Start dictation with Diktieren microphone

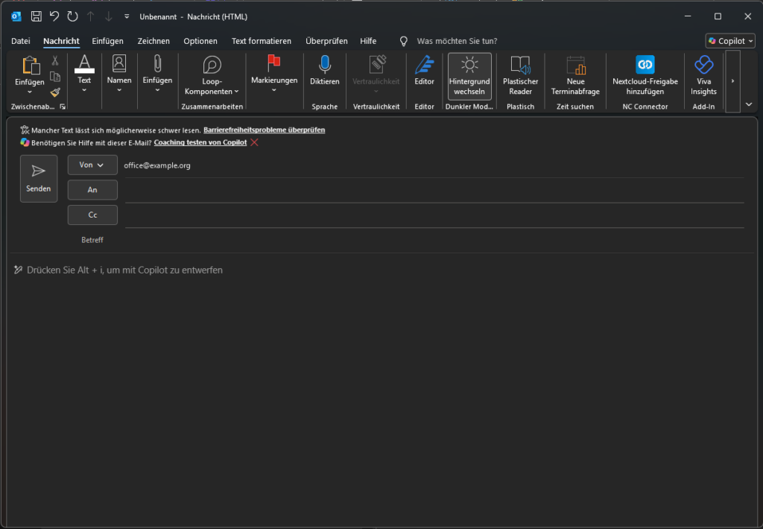click(325, 71)
